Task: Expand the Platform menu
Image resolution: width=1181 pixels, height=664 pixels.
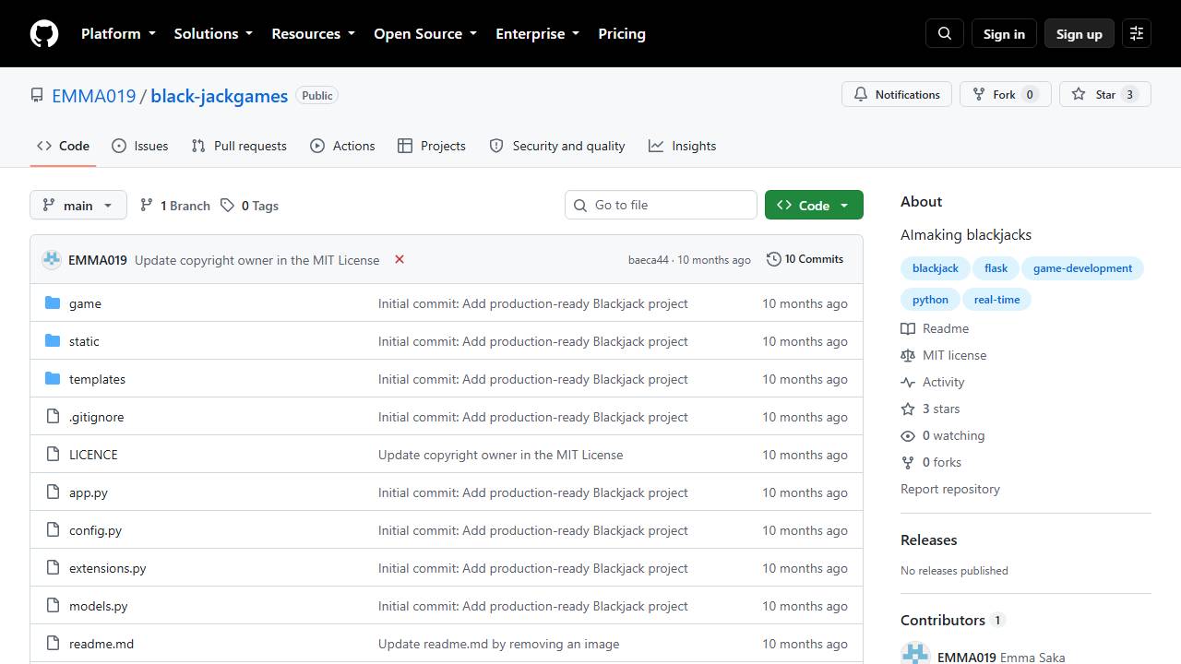Action: [118, 33]
